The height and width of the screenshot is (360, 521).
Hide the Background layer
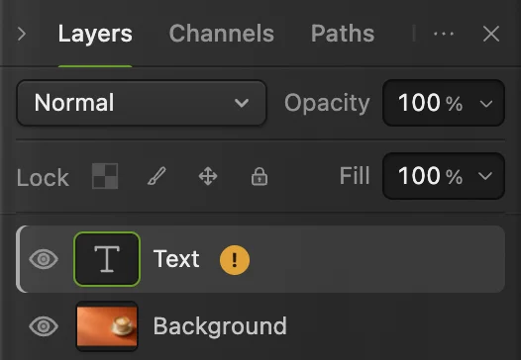coord(44,326)
